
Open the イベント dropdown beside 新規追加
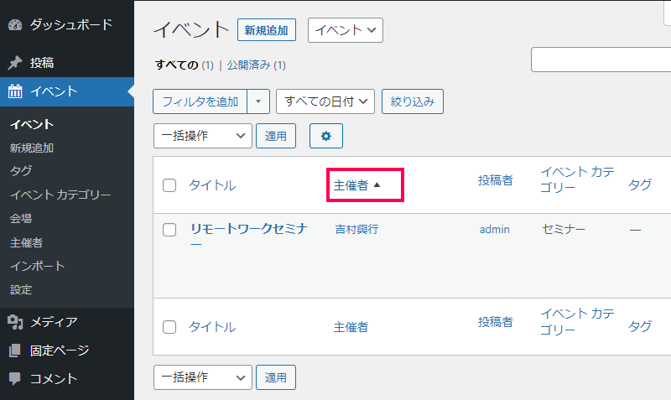tap(346, 30)
